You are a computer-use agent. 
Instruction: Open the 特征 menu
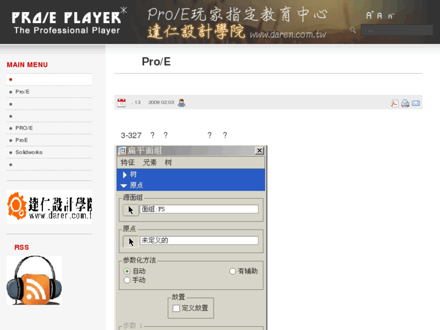(128, 162)
